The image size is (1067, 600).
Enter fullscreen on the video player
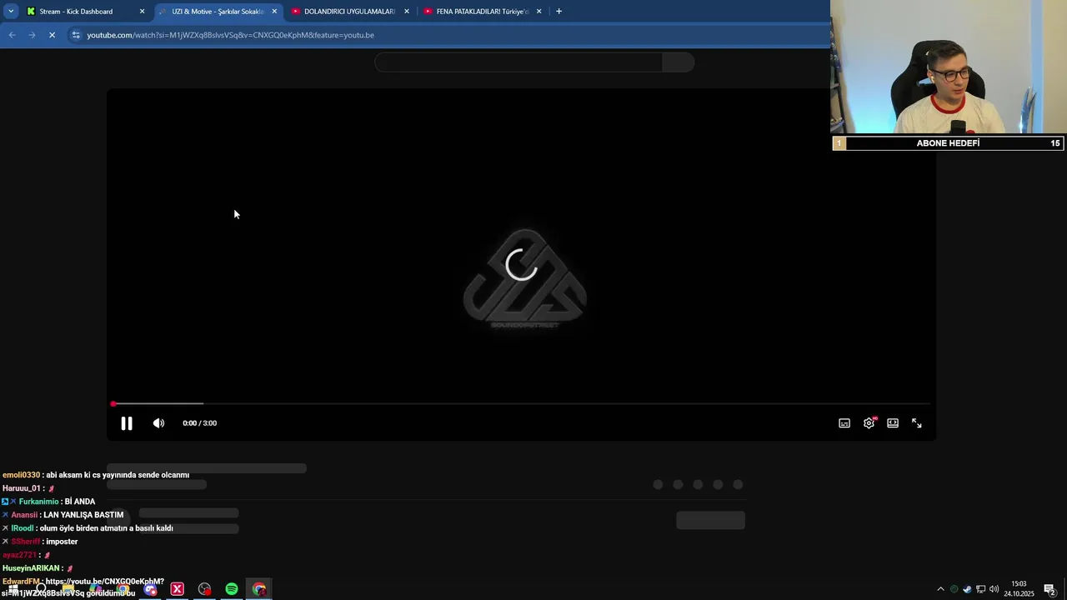tap(917, 423)
